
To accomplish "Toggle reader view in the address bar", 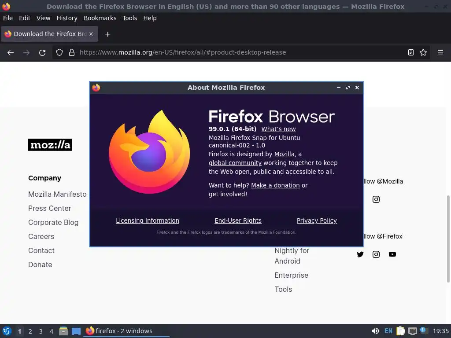I will 411,52.
